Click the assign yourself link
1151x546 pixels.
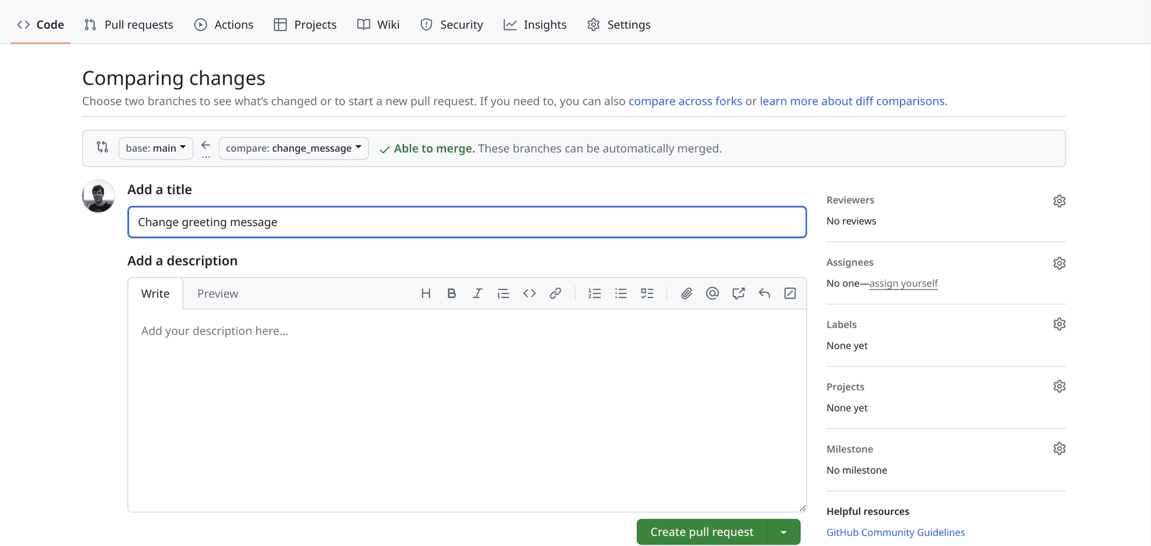[x=903, y=283]
